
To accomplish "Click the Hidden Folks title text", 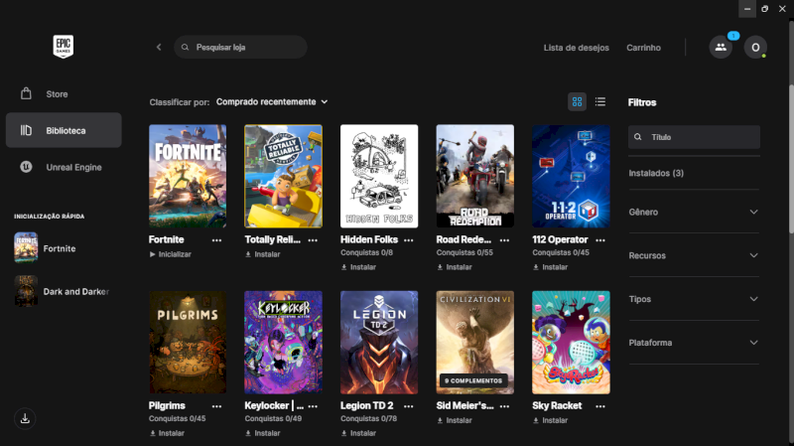I will click(x=369, y=239).
